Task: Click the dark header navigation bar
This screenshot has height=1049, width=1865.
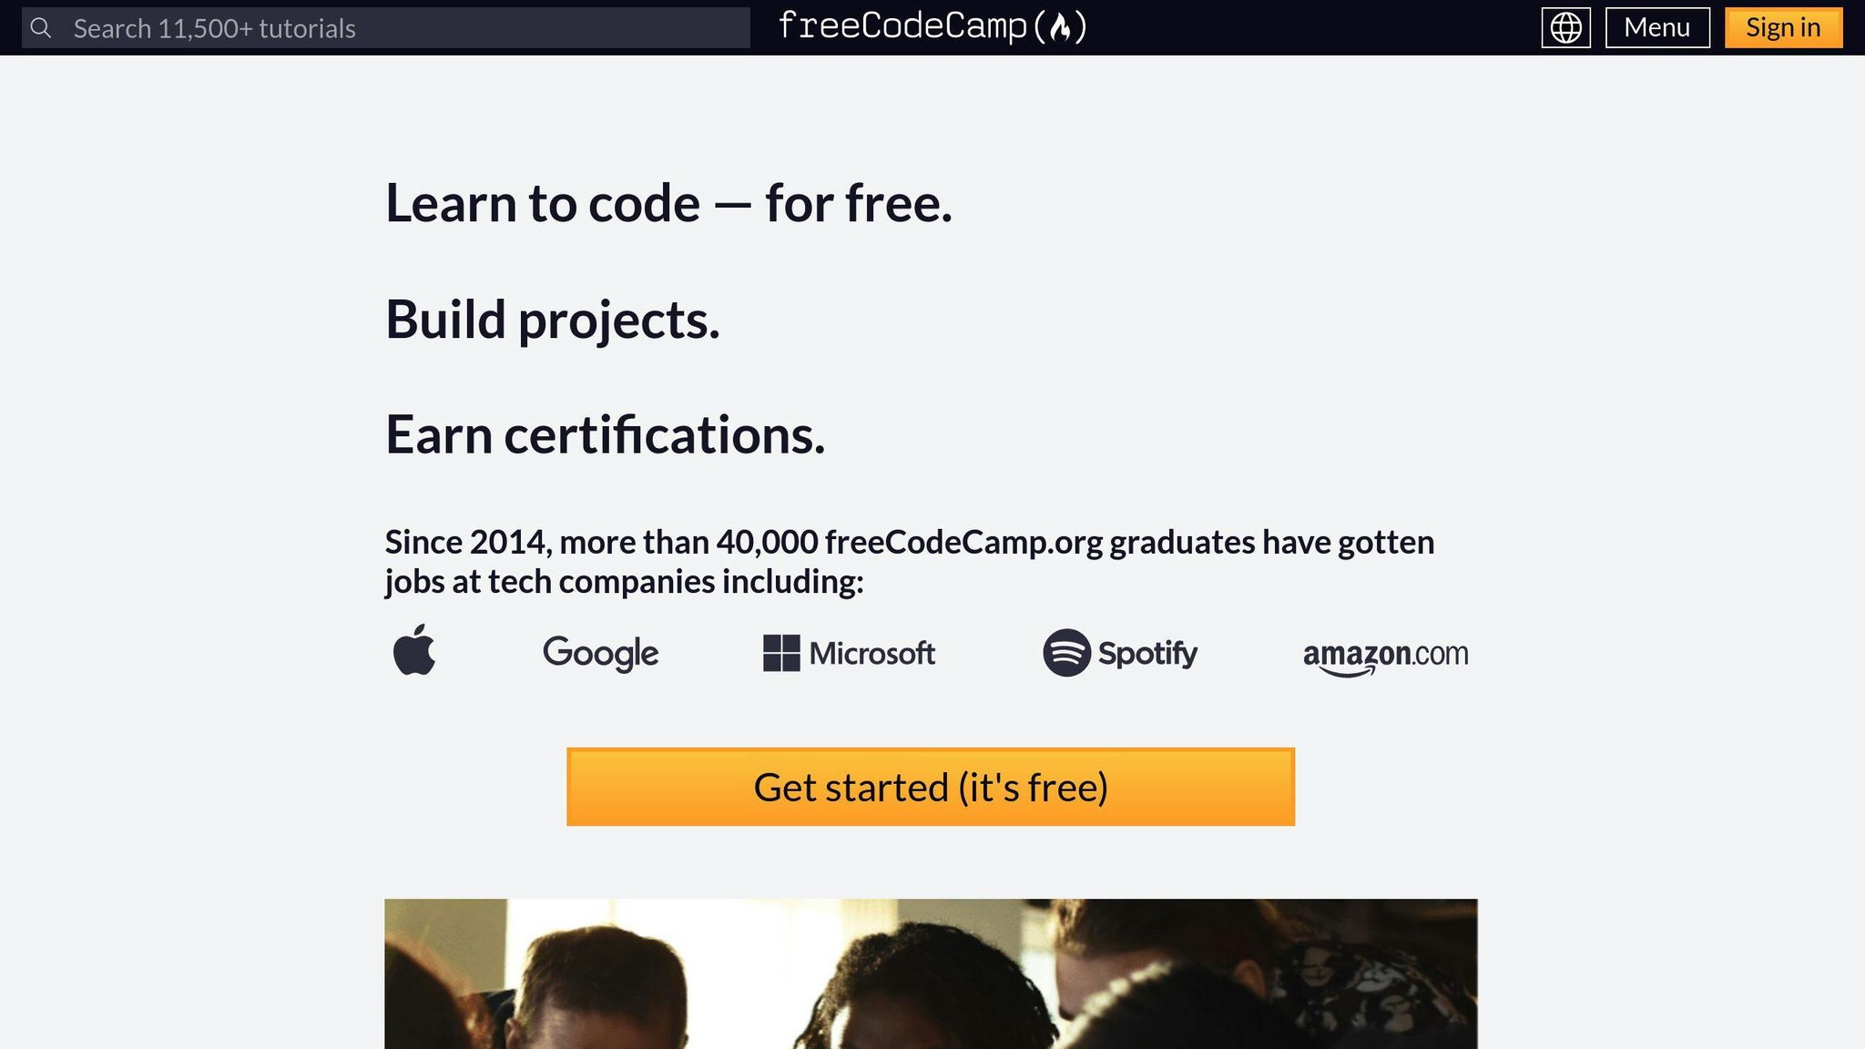Action: (1320, 27)
